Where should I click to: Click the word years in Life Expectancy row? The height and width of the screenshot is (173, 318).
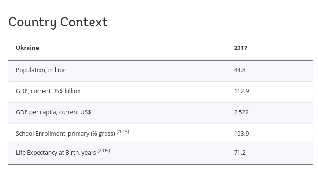click(x=89, y=153)
